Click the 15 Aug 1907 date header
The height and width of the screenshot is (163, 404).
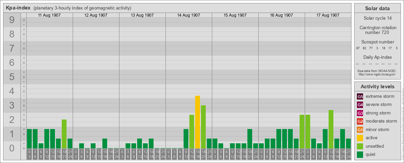(x=235, y=15)
